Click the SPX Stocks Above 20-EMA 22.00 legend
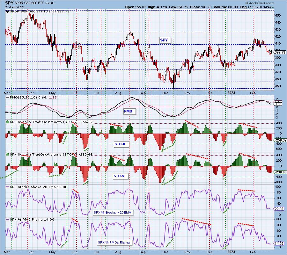 (x=39, y=187)
